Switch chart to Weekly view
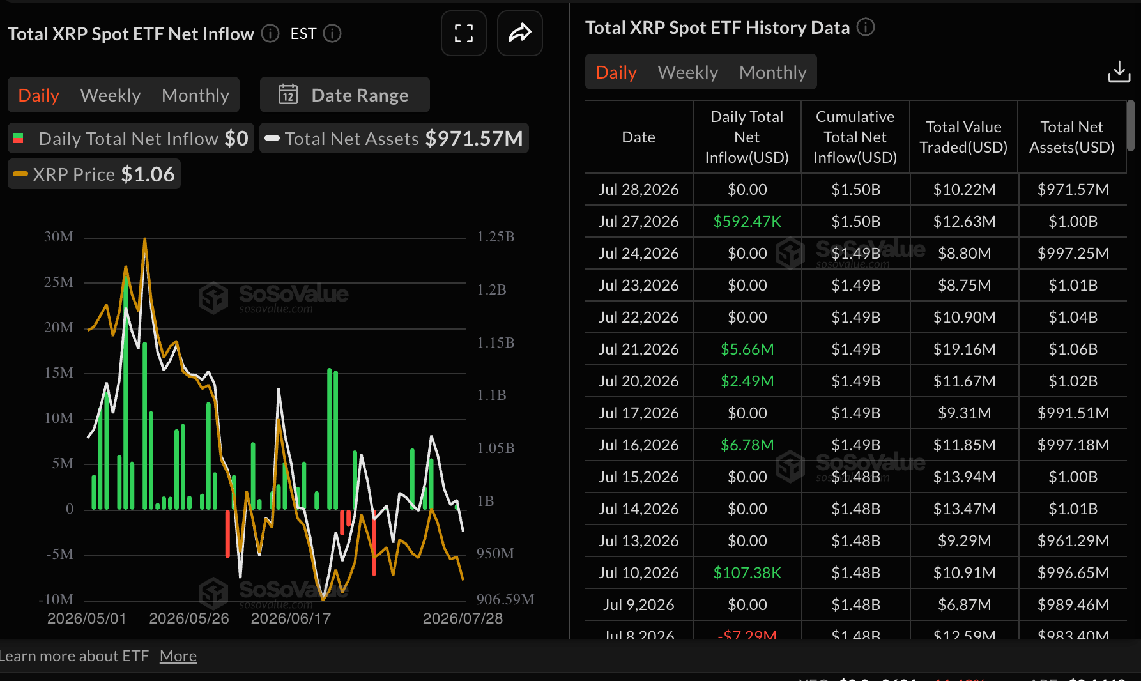1141x681 pixels. pos(111,95)
